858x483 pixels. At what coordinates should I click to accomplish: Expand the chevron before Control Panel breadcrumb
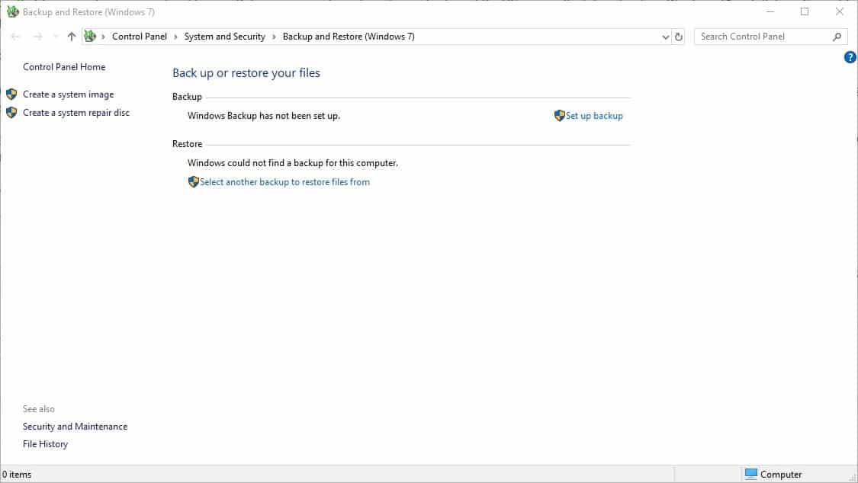(104, 37)
